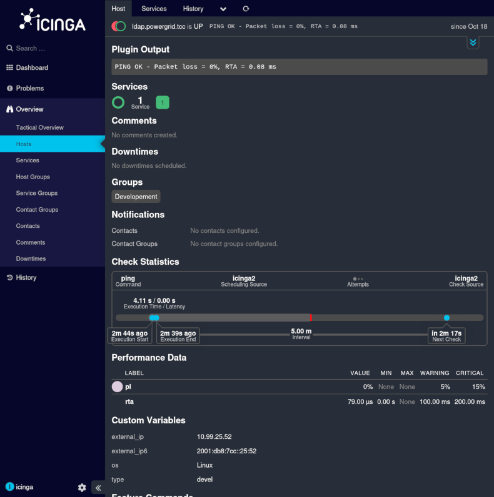Expand the History sidebar section

pyautogui.click(x=26, y=277)
